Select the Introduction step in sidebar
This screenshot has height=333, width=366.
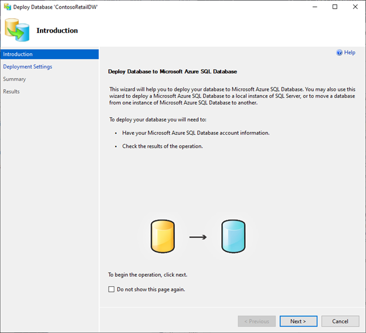click(49, 54)
